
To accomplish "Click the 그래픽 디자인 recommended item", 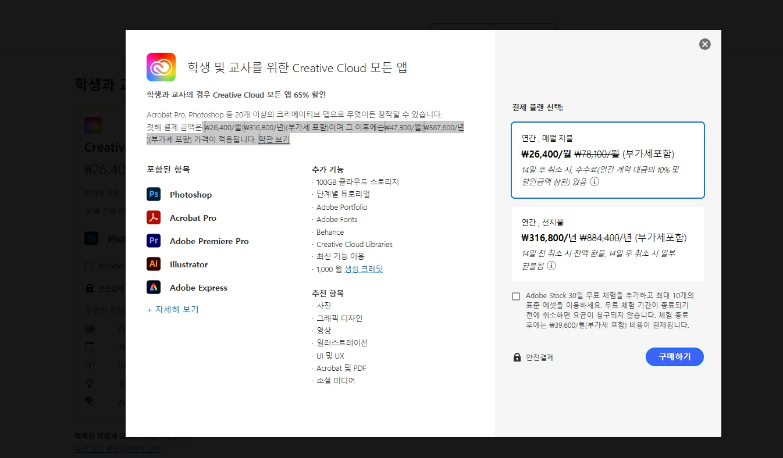I will coord(340,319).
